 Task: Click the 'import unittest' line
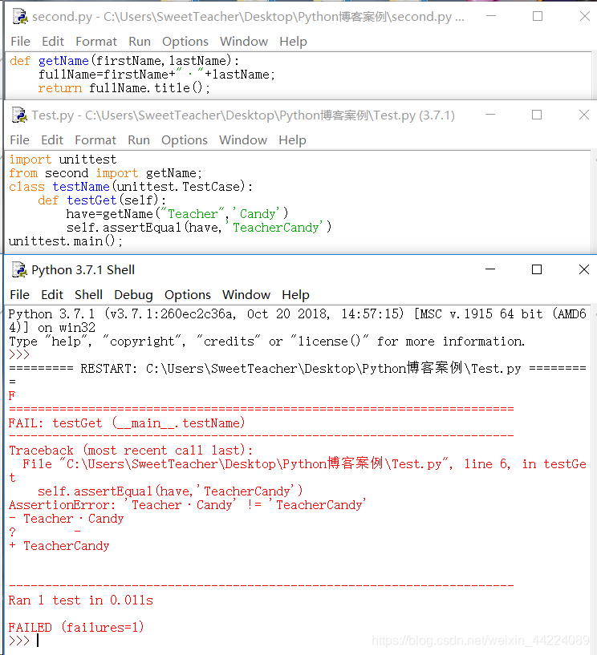coord(63,160)
